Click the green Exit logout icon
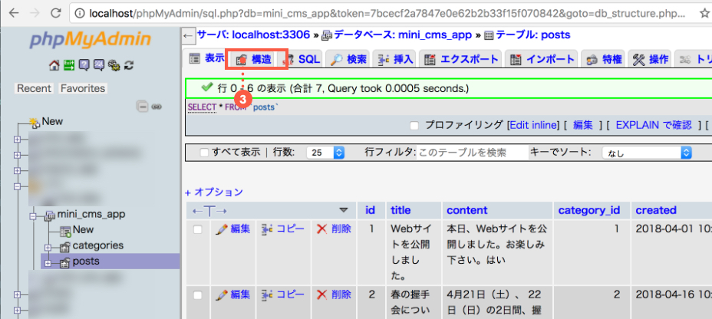Image resolution: width=712 pixels, height=319 pixels. (68, 65)
